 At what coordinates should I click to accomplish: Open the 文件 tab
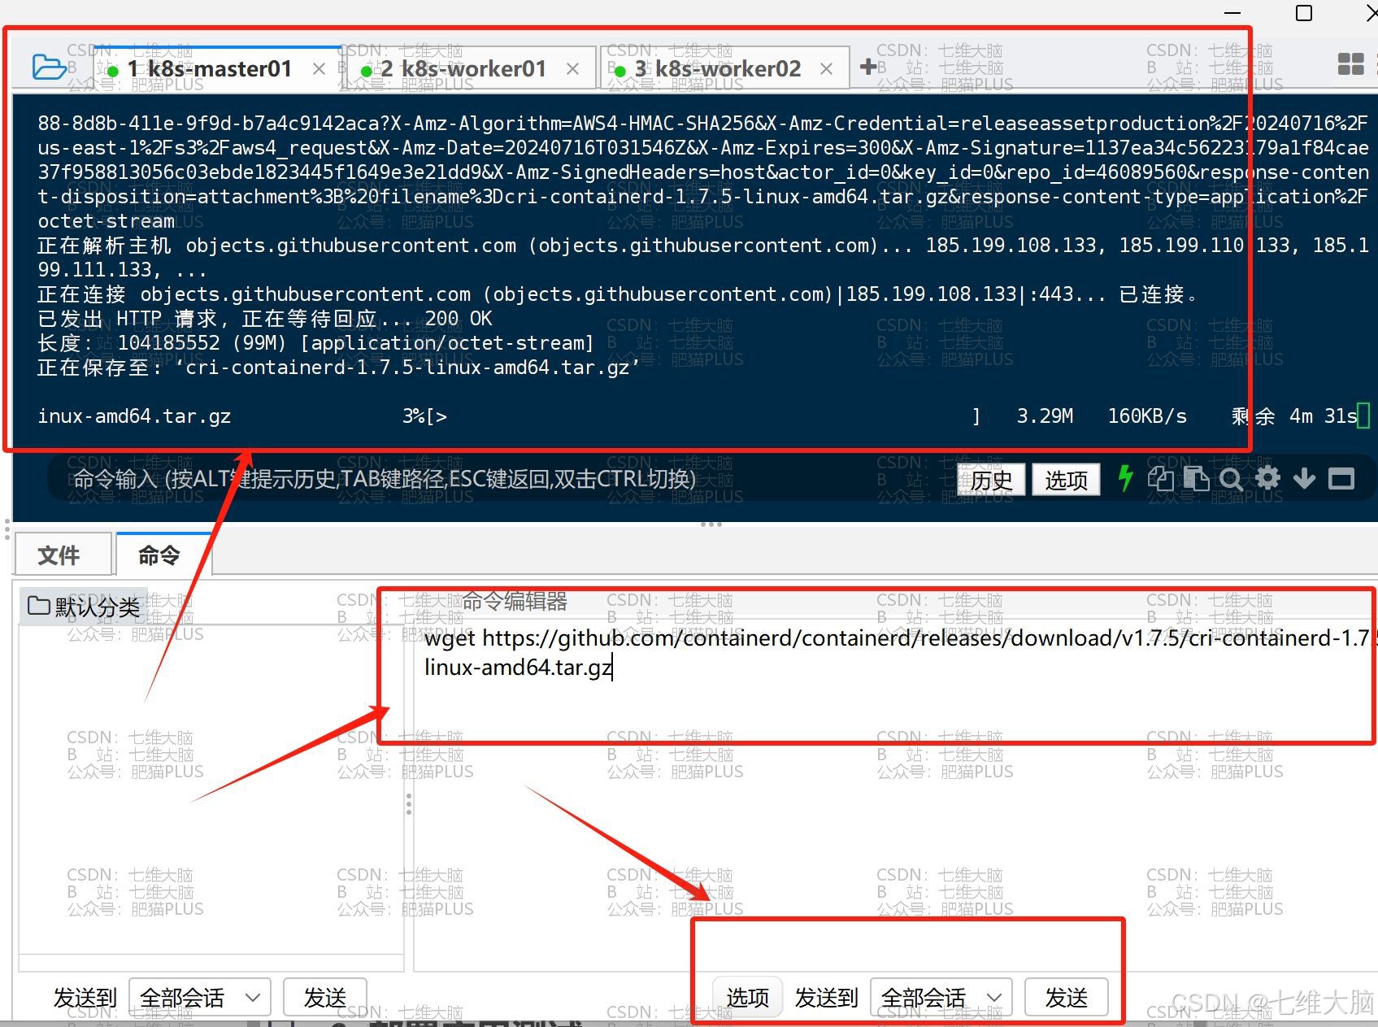click(63, 555)
